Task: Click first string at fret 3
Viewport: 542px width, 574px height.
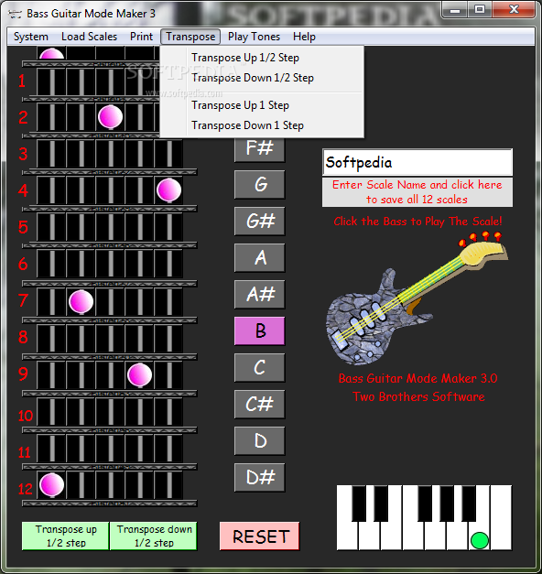Action: (x=51, y=156)
